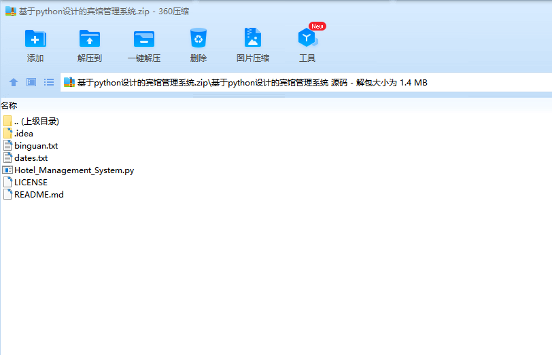
Task: Click the parent directory folder icon
Action: (7, 121)
